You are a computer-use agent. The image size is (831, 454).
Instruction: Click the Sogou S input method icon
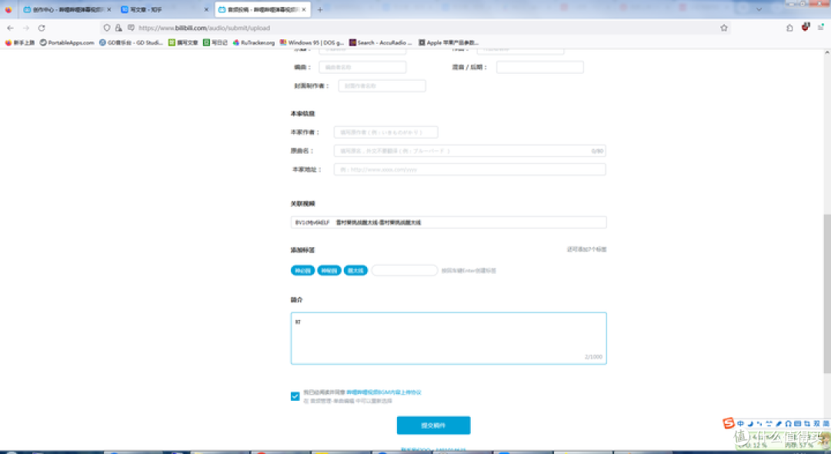pyautogui.click(x=729, y=422)
